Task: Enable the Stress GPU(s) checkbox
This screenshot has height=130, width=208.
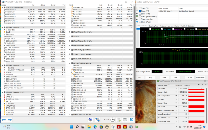Action: (x=140, y=22)
